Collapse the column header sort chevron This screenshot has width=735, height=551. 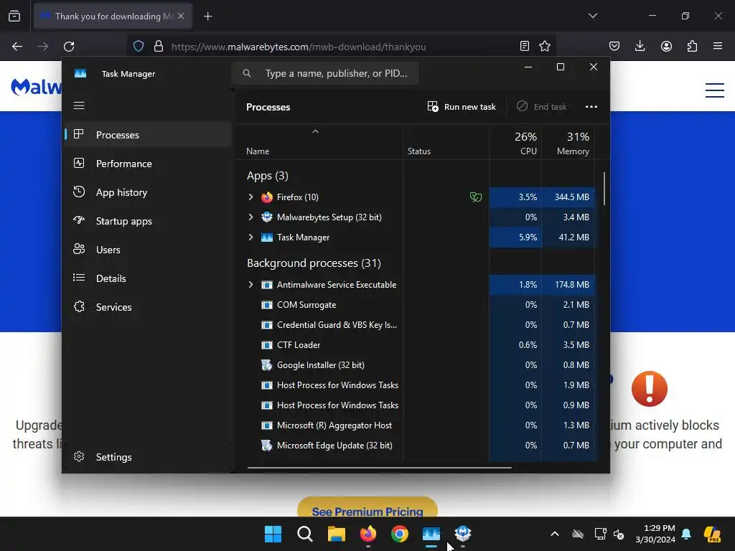tap(316, 132)
